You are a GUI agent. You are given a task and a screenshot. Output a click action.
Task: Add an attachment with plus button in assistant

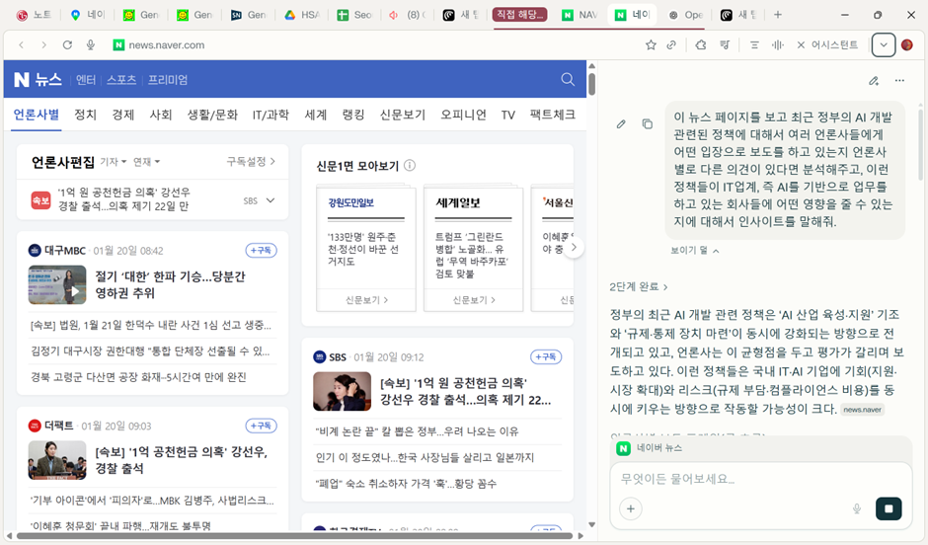click(x=631, y=508)
